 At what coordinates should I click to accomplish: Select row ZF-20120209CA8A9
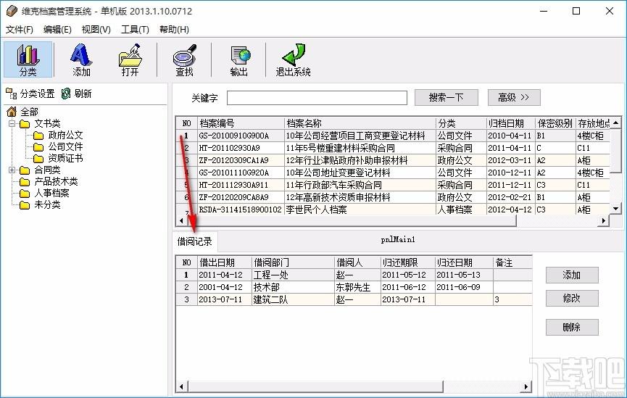(x=393, y=197)
